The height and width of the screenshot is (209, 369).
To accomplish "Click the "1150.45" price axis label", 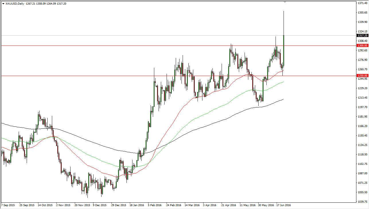I will (x=362, y=136).
